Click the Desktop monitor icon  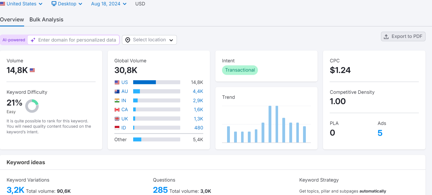54,4
